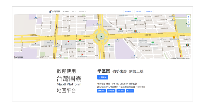
Task: Open 官方文件 via the blue button
Action: pos(111,91)
